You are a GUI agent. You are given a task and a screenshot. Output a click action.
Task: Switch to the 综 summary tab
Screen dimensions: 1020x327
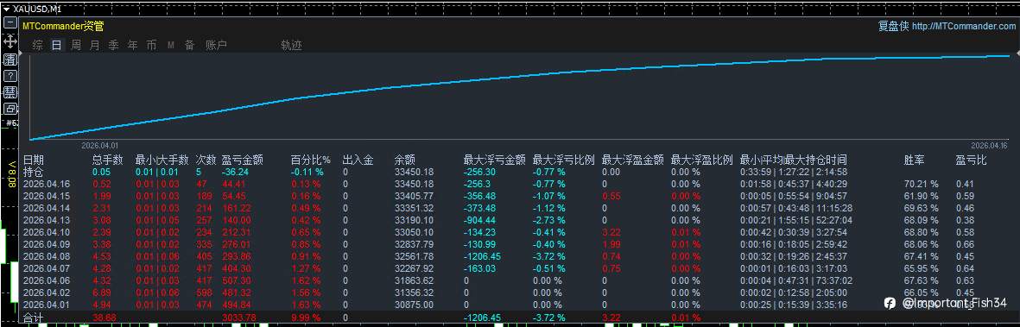point(38,46)
